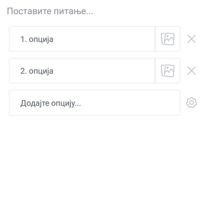204x210 pixels.
Task: Add an image to 1. опција
Action: (167, 39)
